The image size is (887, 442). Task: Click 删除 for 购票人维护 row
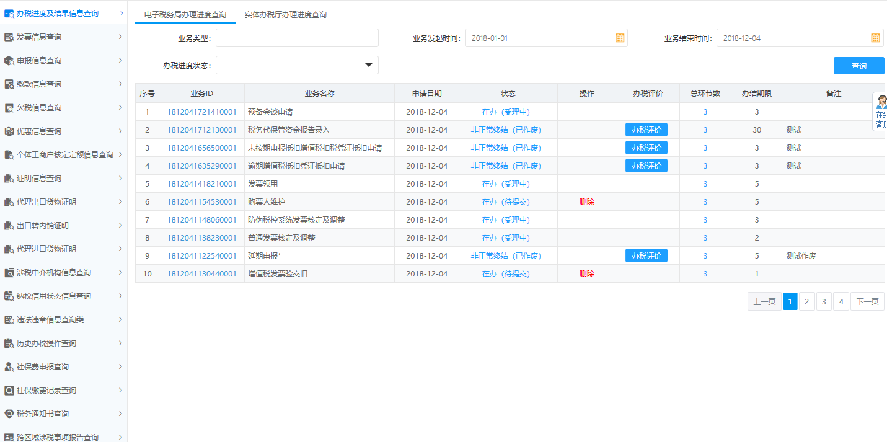(586, 202)
